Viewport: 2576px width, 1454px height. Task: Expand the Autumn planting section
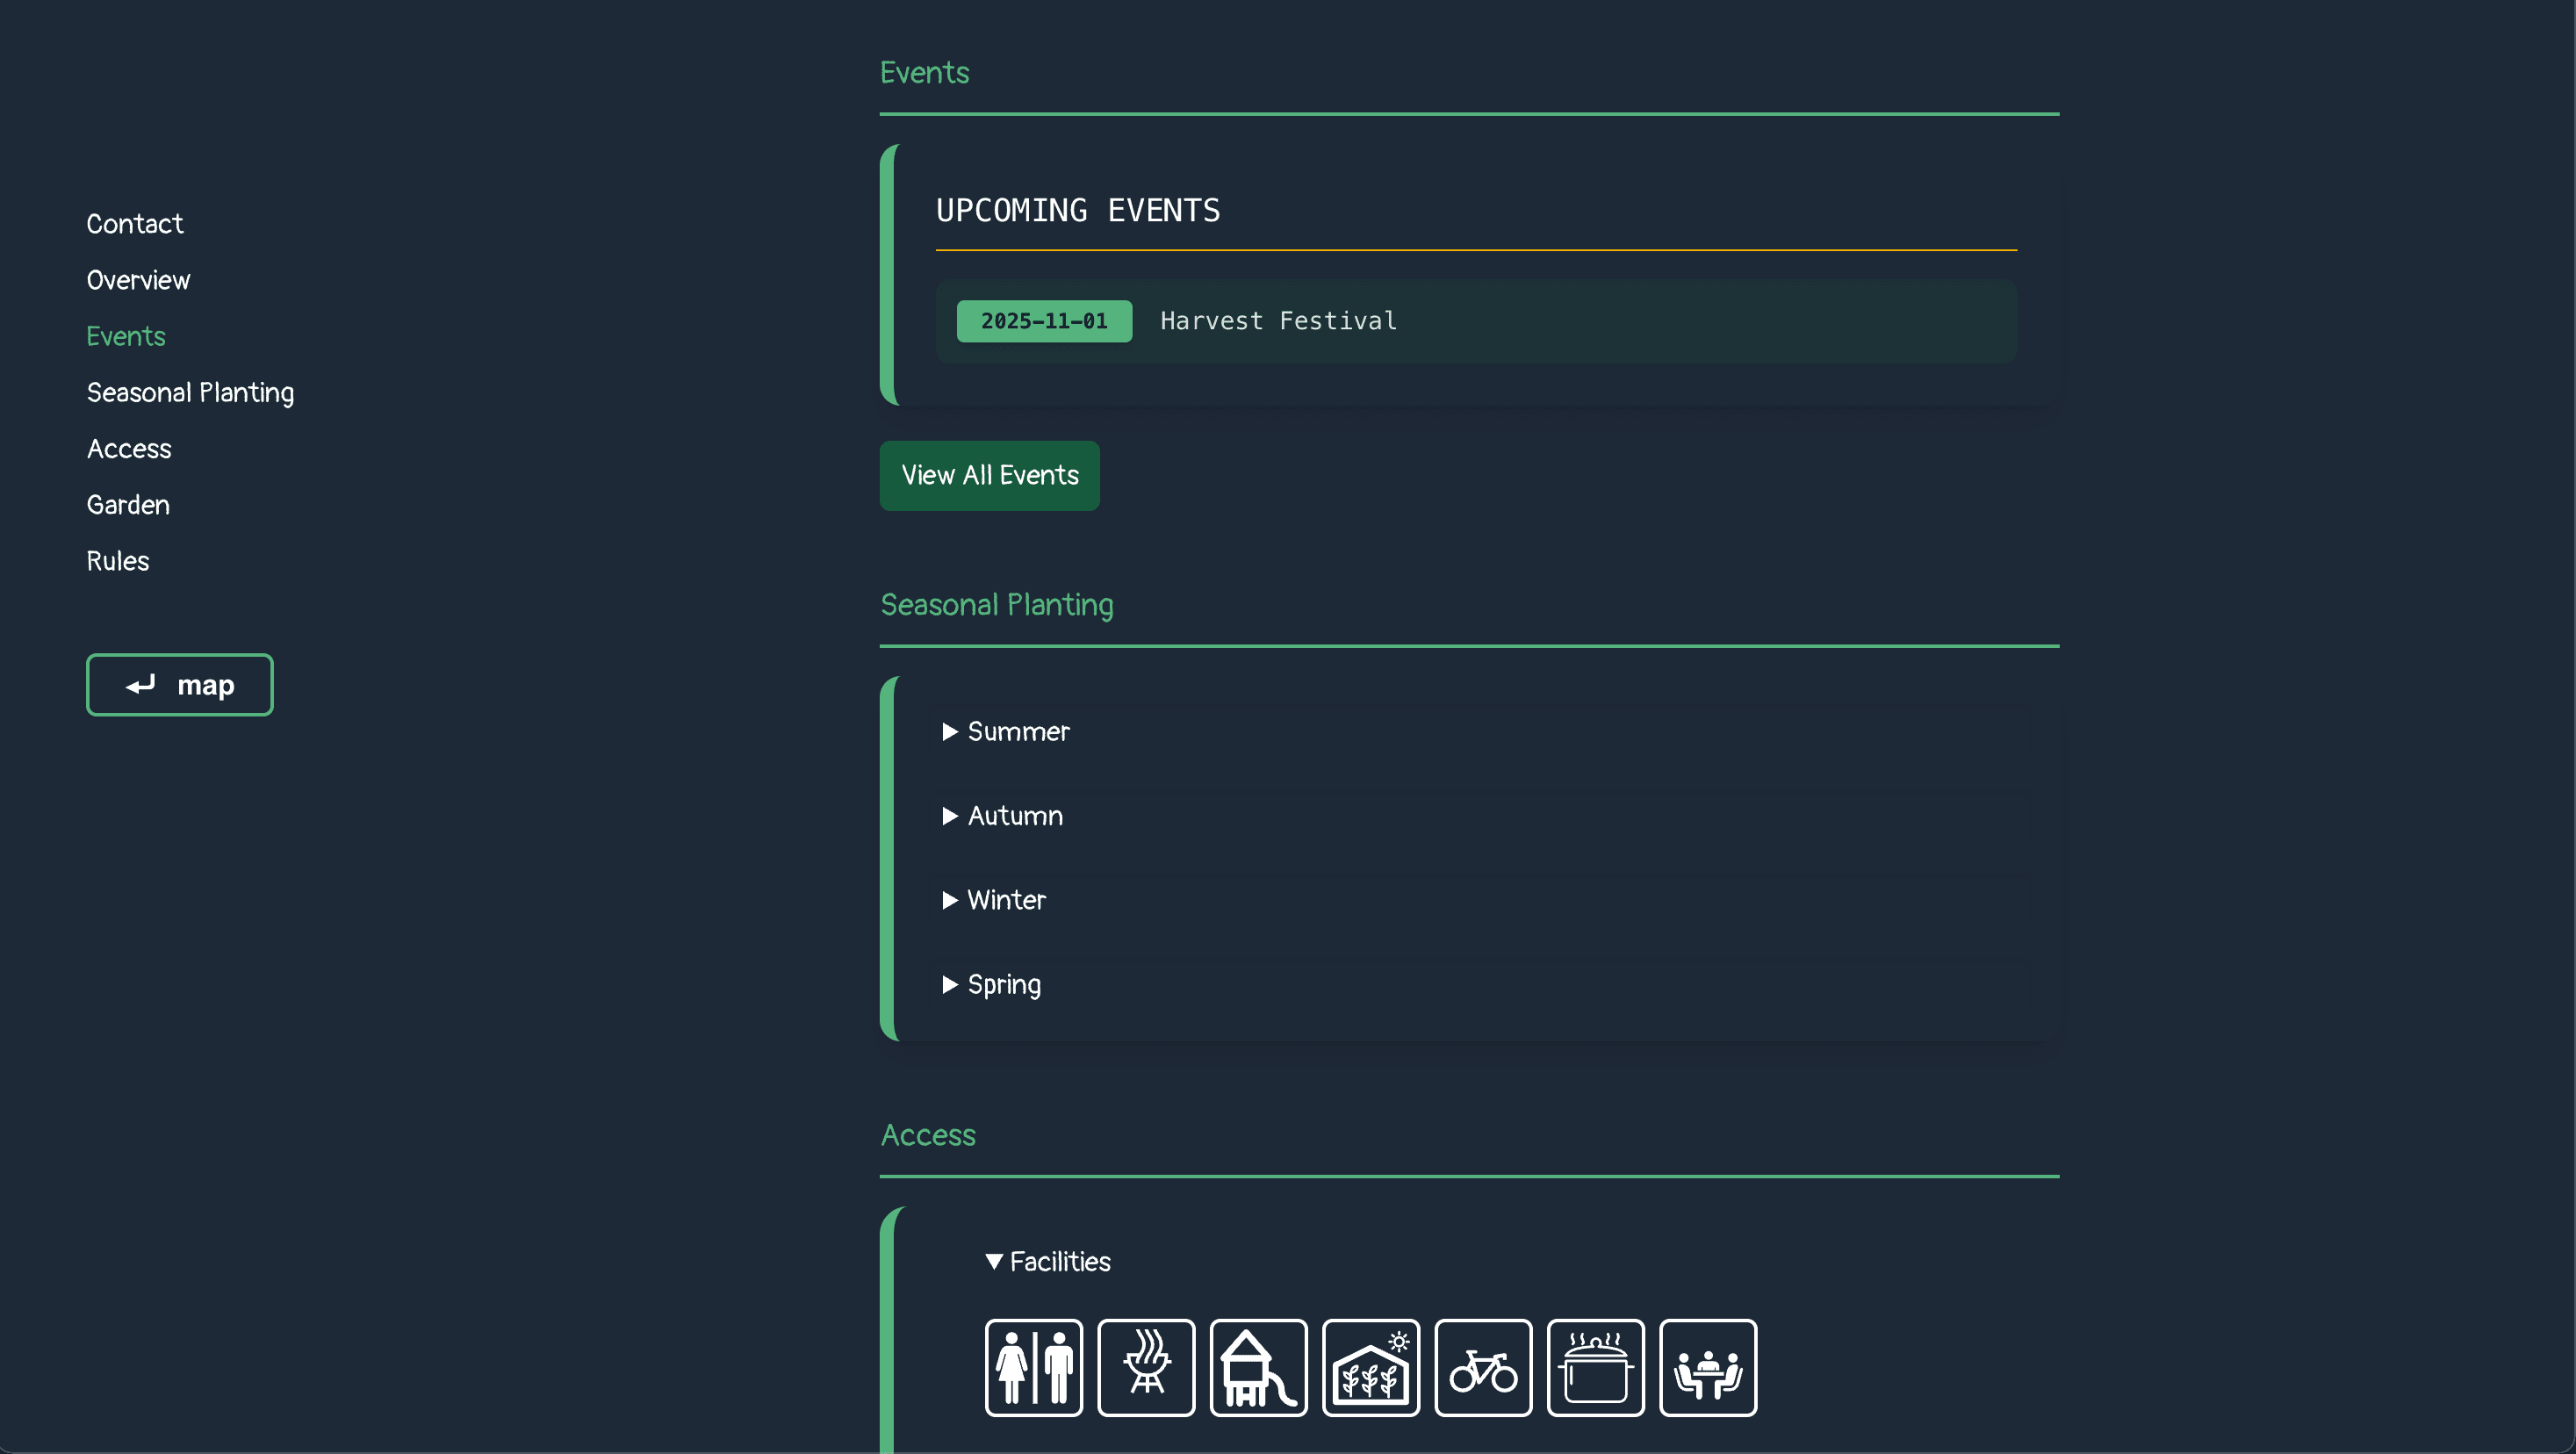pos(1000,816)
